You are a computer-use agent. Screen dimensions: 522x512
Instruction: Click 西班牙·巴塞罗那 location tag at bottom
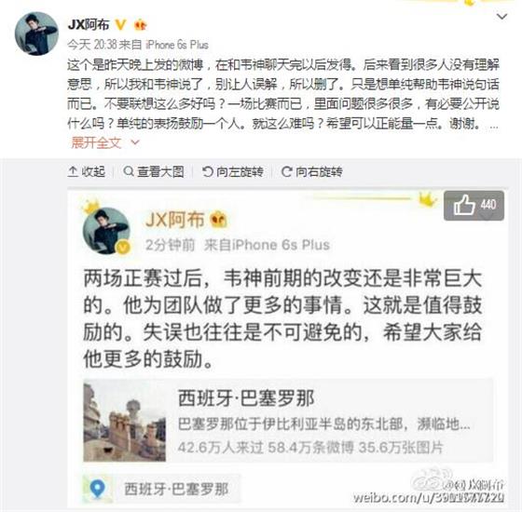tap(176, 489)
